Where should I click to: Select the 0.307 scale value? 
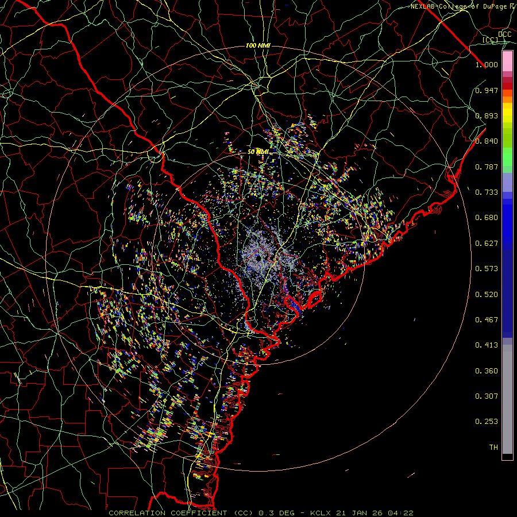click(487, 396)
